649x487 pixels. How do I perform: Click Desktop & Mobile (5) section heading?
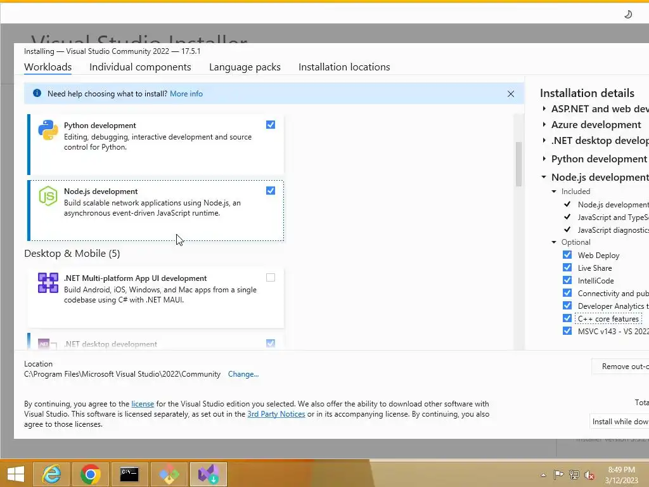point(72,254)
